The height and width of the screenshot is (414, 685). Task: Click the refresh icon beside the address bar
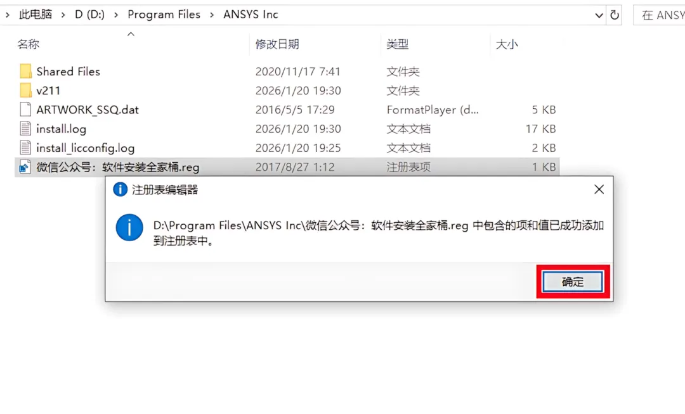point(614,15)
